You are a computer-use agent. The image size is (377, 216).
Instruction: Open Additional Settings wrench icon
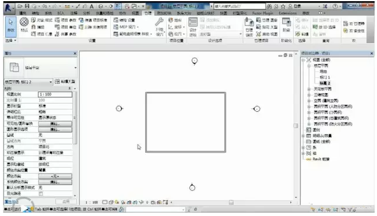pos(160,26)
